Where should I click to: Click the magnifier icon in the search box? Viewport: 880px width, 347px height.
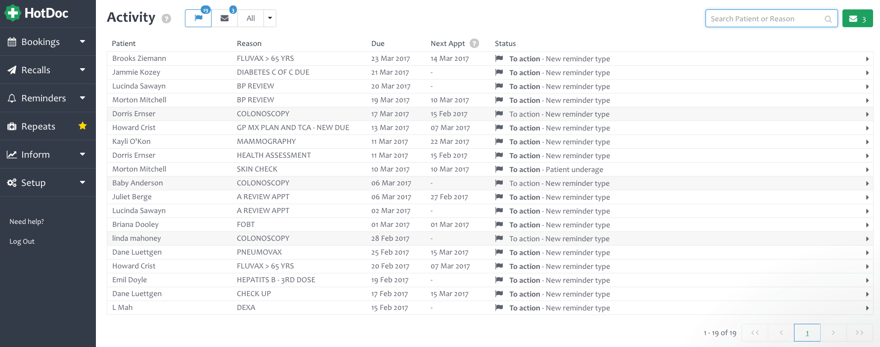(x=828, y=19)
